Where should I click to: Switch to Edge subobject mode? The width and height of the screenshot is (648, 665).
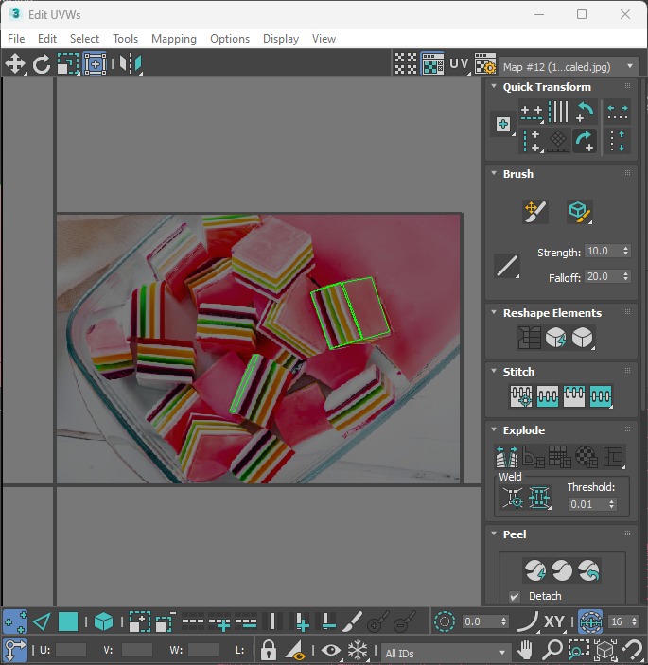pyautogui.click(x=42, y=621)
